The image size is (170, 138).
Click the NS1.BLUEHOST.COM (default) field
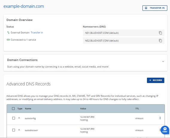(124, 33)
